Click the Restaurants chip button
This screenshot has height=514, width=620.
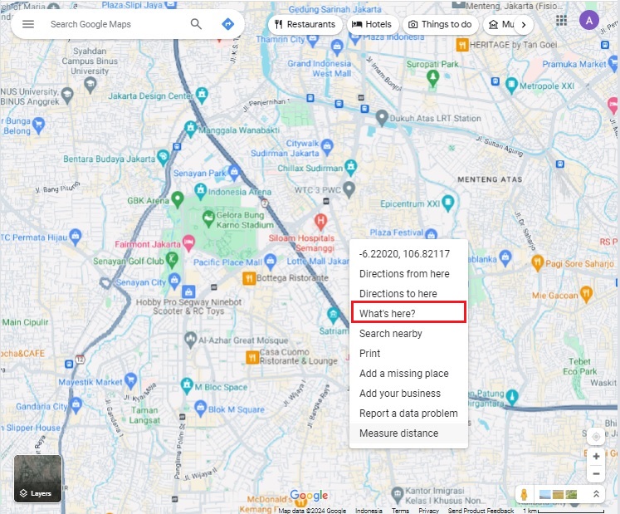305,25
